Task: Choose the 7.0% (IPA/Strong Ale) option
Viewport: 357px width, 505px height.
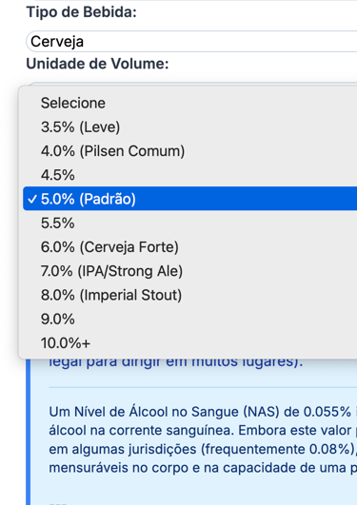Action: pyautogui.click(x=190, y=271)
